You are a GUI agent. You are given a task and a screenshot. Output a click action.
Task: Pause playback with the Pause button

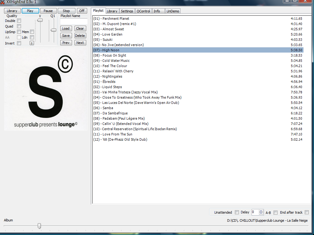click(48, 11)
